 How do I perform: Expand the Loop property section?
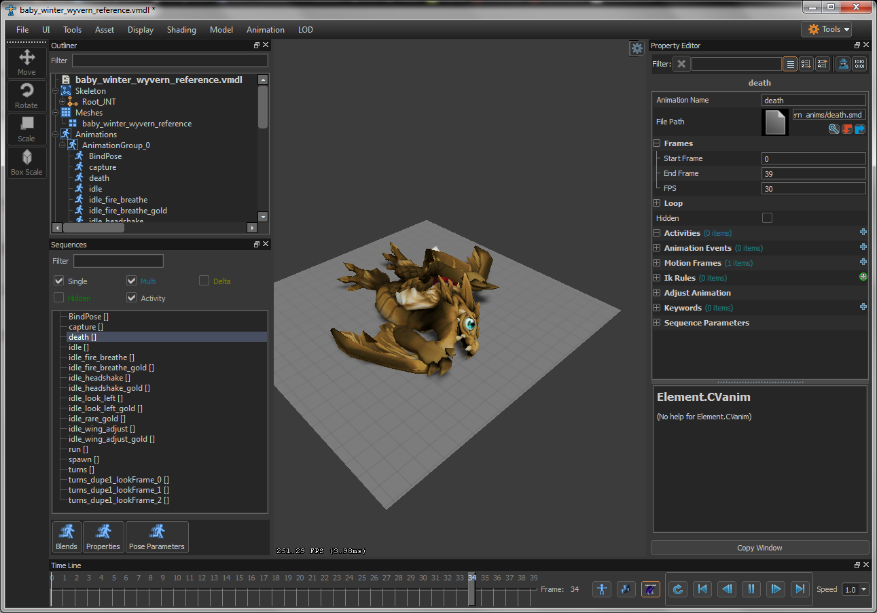click(657, 203)
